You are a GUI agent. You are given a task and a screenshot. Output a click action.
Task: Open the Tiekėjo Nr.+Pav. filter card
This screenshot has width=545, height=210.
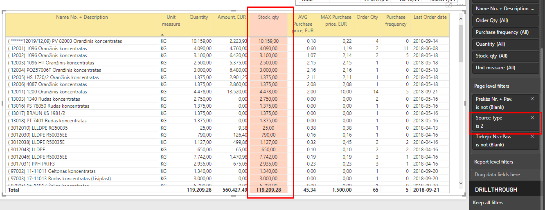(x=505, y=141)
